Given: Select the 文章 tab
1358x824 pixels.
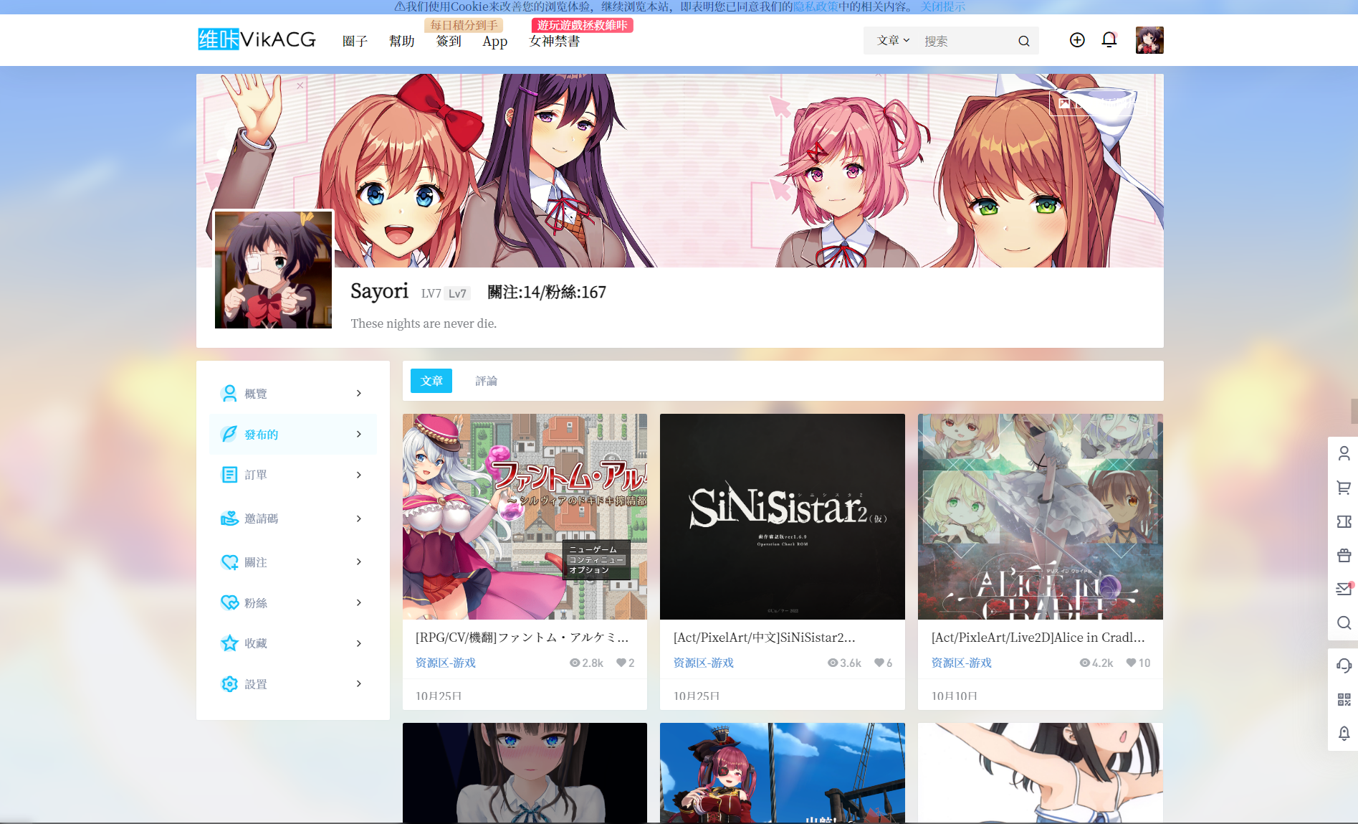Looking at the screenshot, I should tap(431, 381).
